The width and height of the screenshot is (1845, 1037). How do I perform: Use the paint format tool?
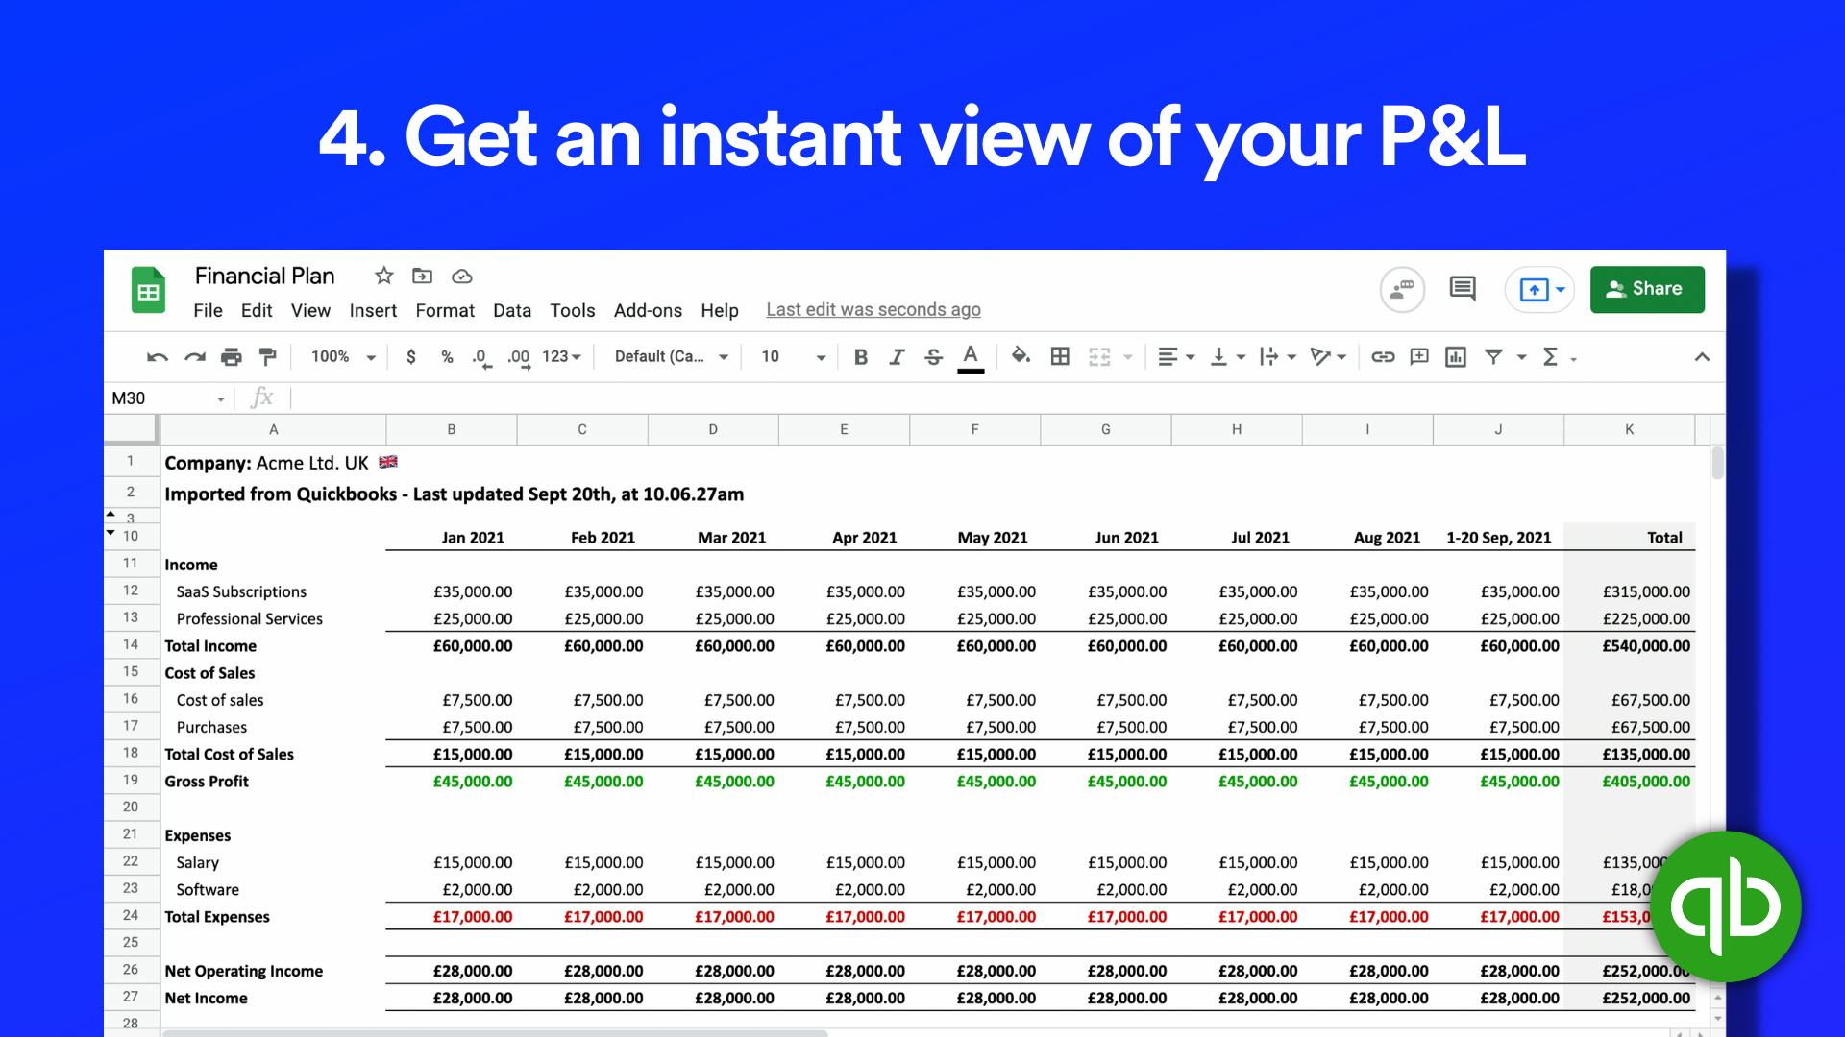267,356
